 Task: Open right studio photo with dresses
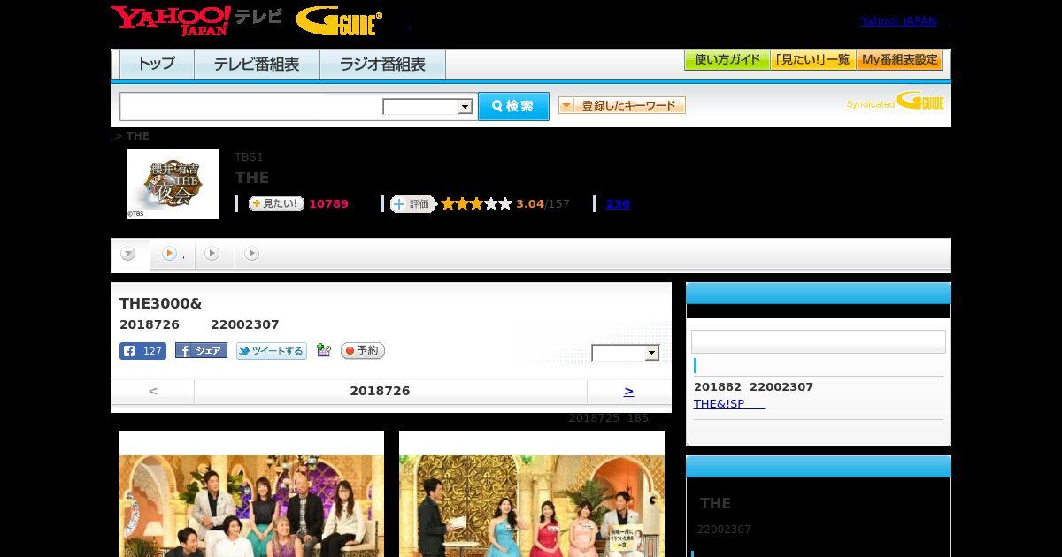point(532,494)
